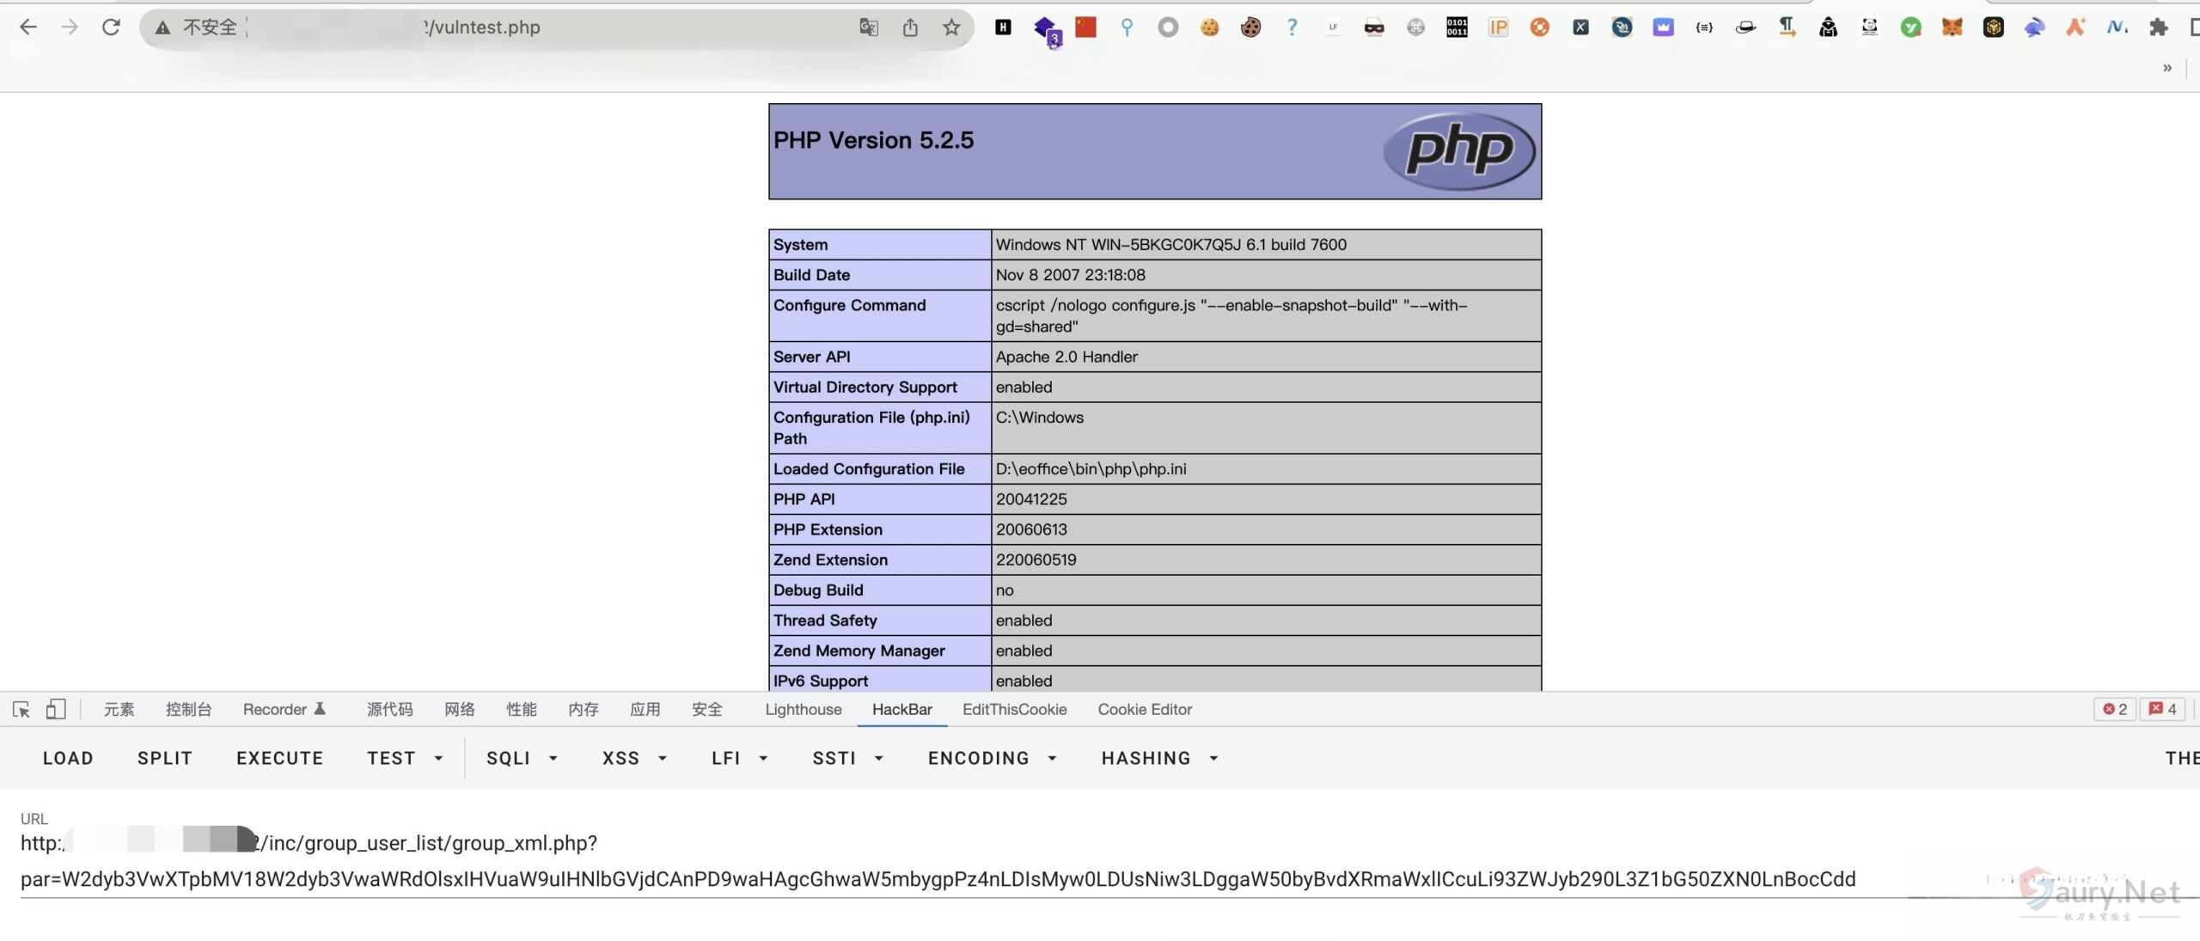Click the blue question mark extension

click(1292, 27)
